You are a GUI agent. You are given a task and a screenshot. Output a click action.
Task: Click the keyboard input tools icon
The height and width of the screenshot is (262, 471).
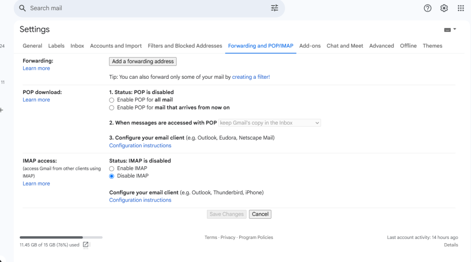point(447,30)
